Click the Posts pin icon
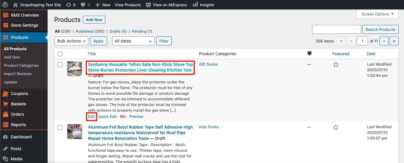 (x=6, y=149)
